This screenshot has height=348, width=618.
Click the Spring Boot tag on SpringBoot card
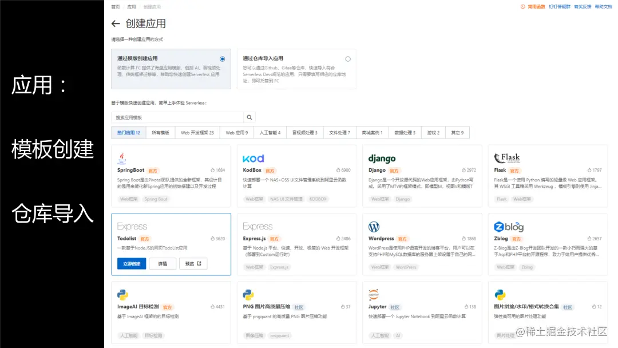(x=156, y=199)
